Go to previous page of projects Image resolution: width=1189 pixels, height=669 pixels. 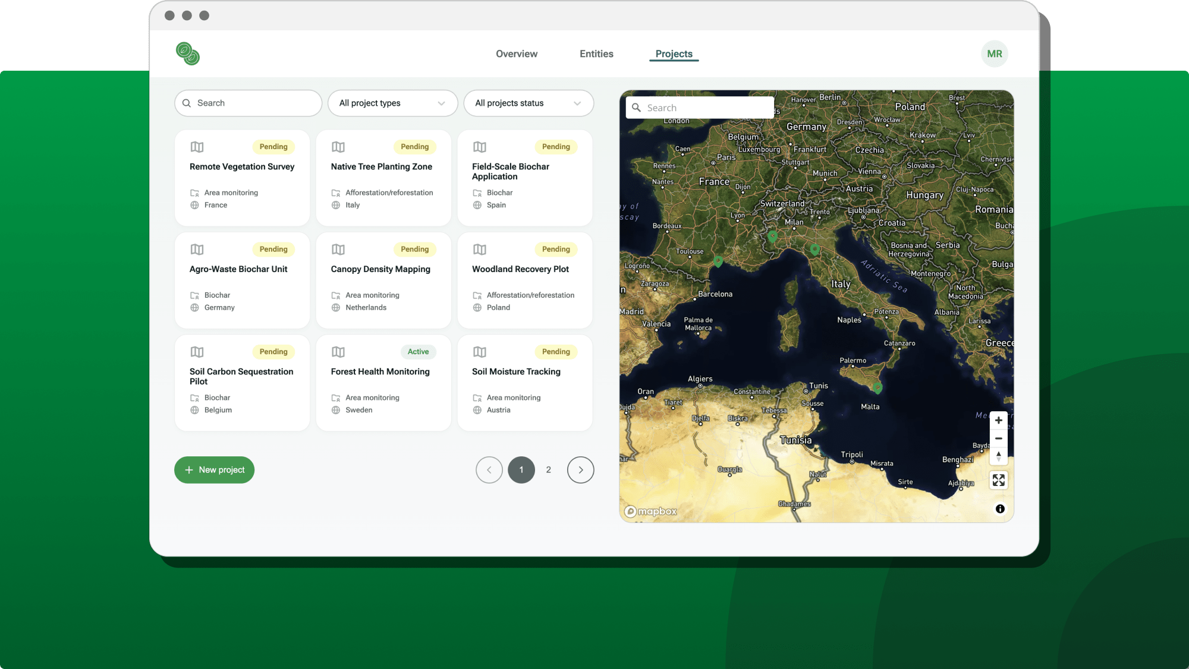(489, 469)
